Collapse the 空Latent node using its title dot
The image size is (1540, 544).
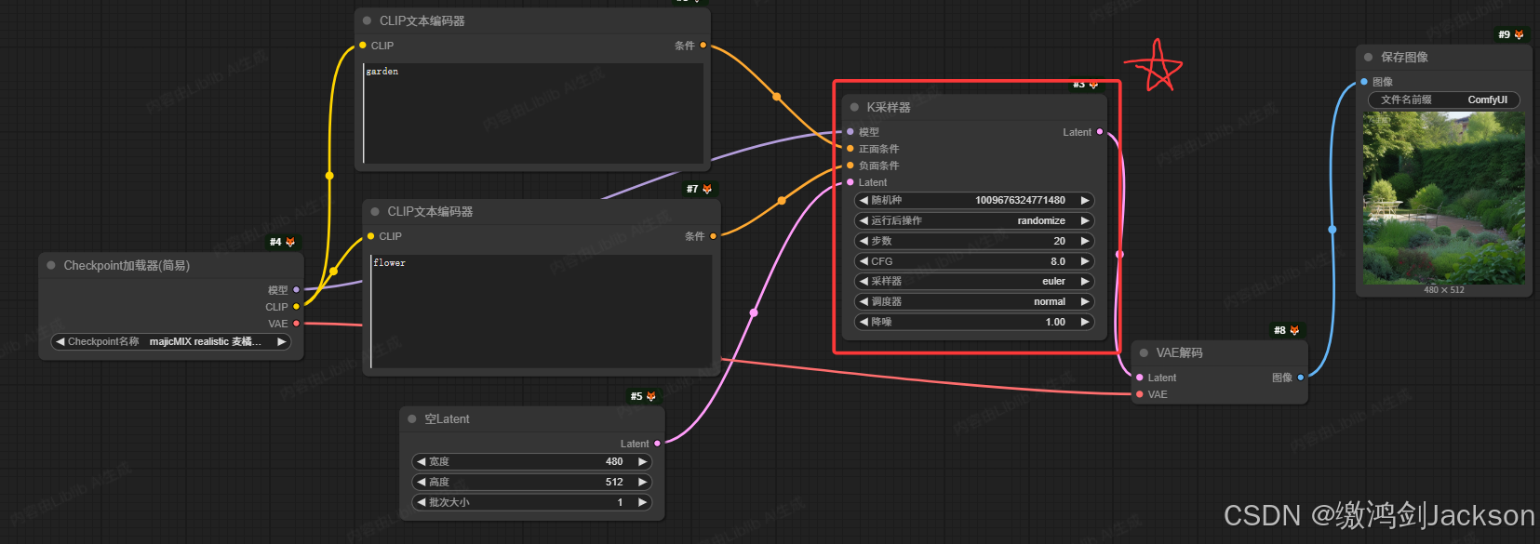click(x=412, y=418)
